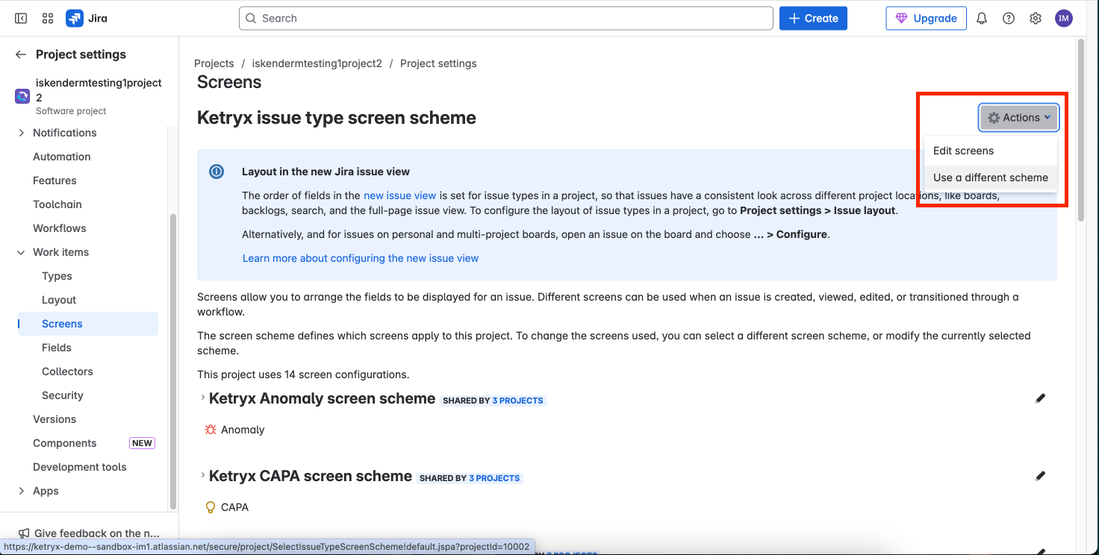Open the notifications bell
This screenshot has width=1099, height=555.
pos(982,18)
